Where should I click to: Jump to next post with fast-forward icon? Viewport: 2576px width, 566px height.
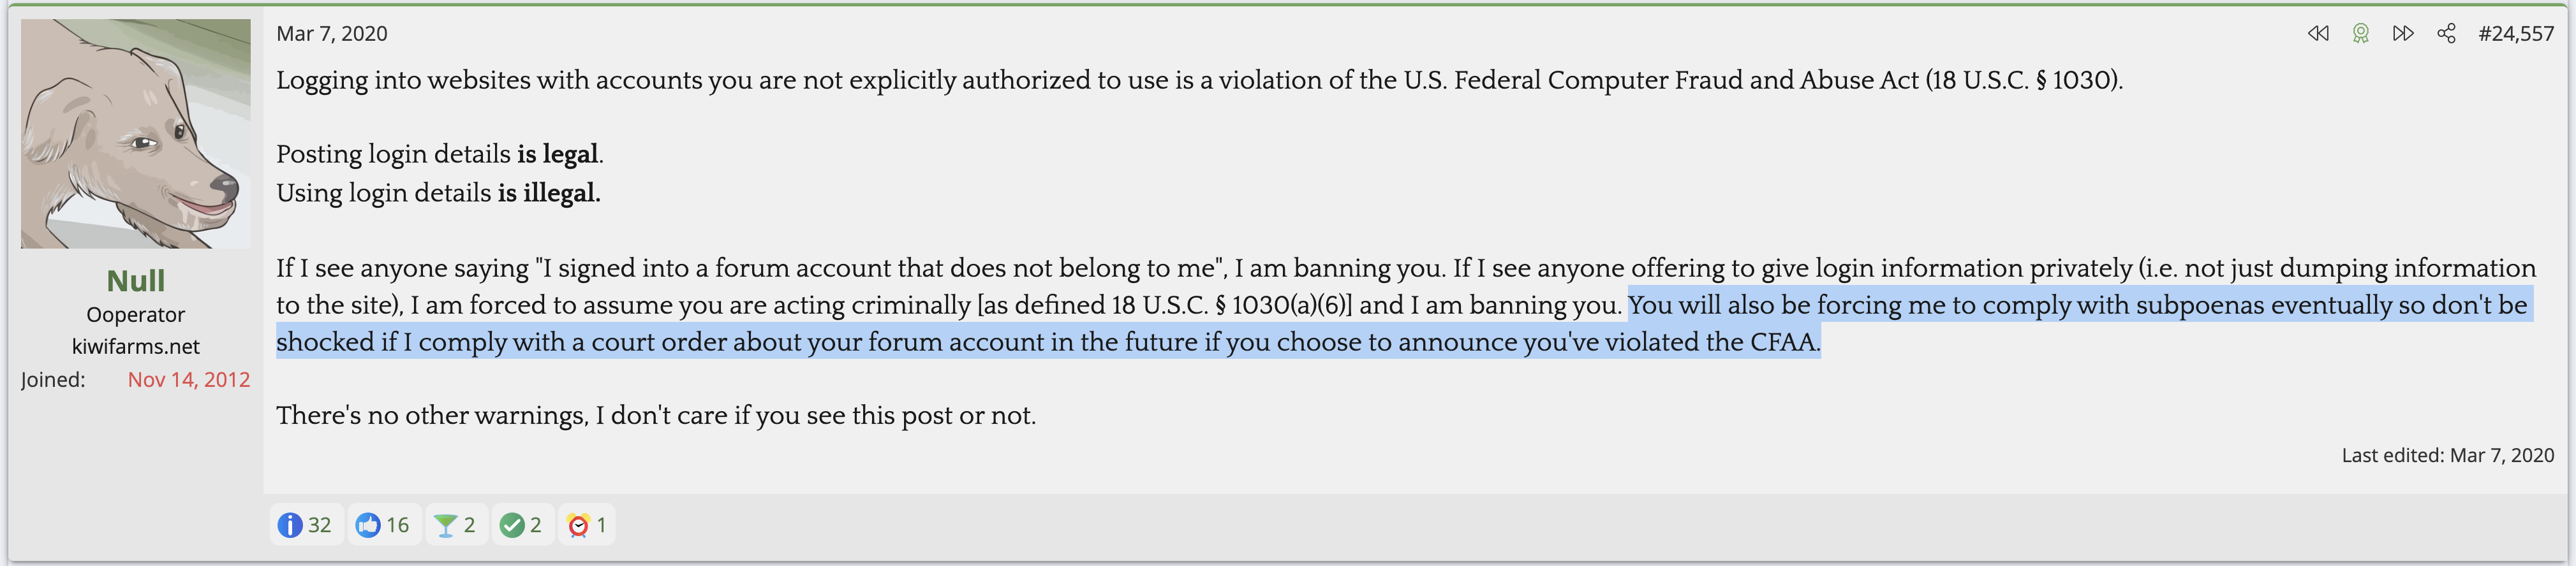click(2403, 34)
